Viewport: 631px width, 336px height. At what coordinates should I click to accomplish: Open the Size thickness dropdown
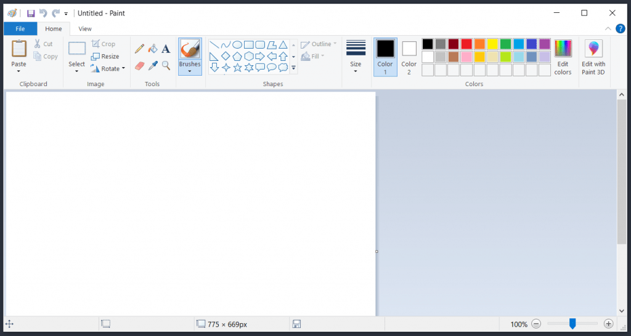(356, 57)
